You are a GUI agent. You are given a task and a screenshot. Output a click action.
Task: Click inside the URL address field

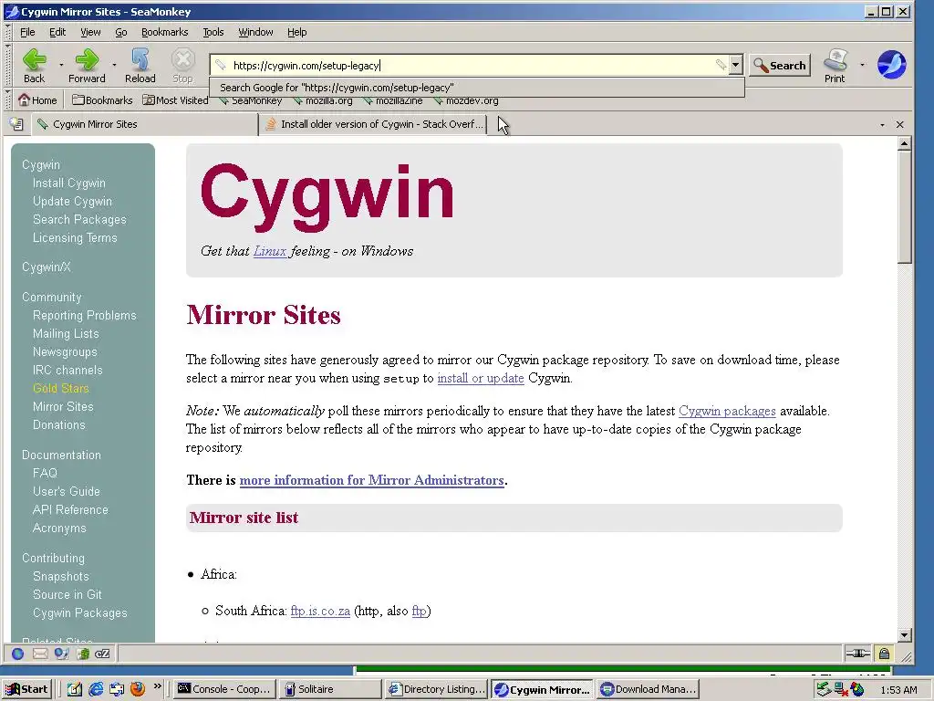point(471,66)
